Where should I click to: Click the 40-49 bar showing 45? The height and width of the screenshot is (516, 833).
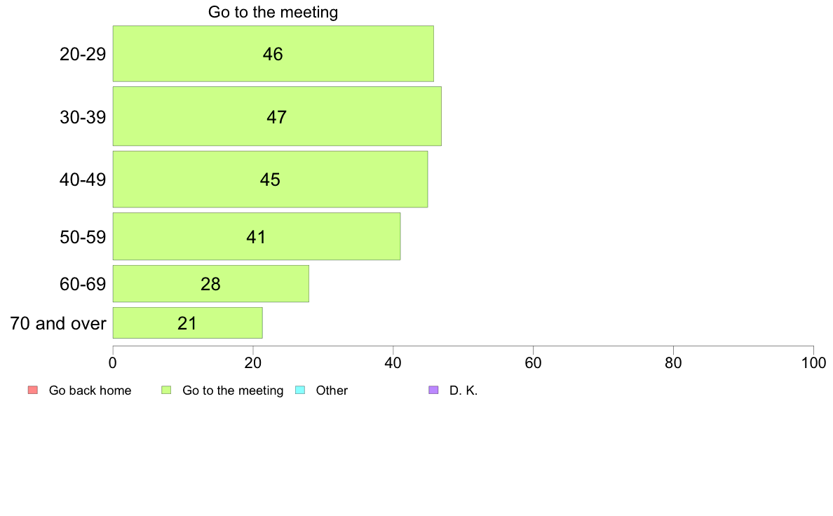click(270, 179)
